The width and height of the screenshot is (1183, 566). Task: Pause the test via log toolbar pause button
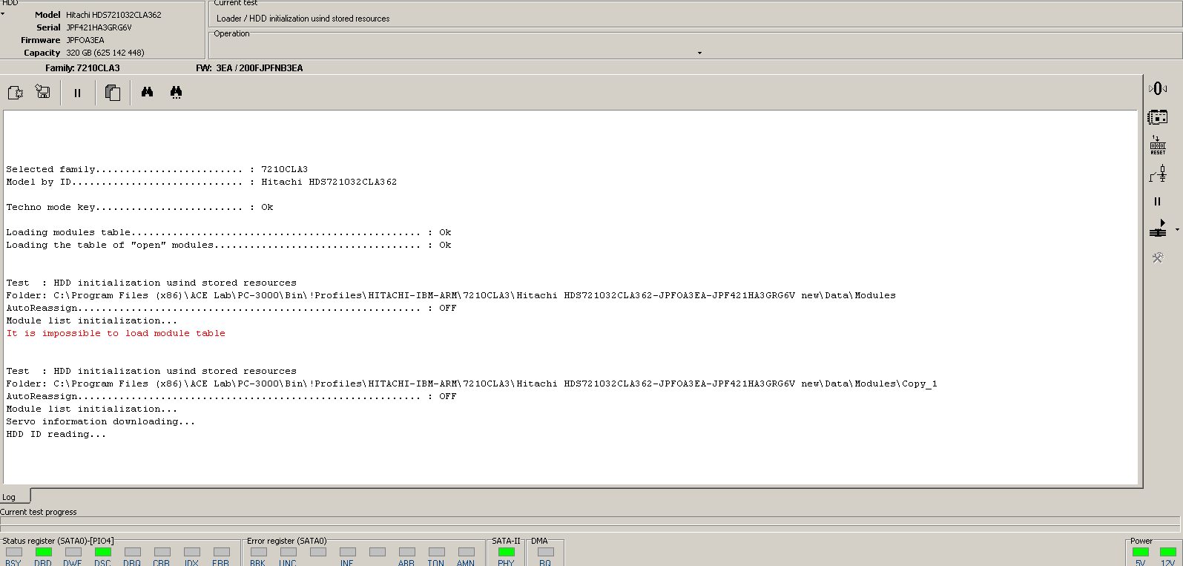77,93
